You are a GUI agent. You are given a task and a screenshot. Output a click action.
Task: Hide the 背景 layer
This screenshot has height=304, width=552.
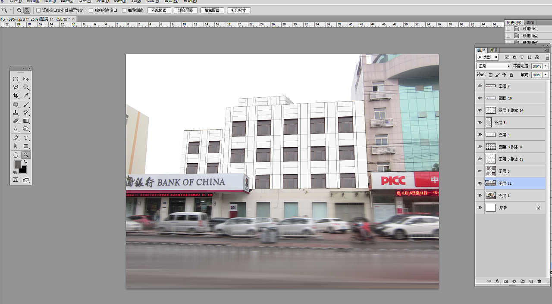click(480, 208)
